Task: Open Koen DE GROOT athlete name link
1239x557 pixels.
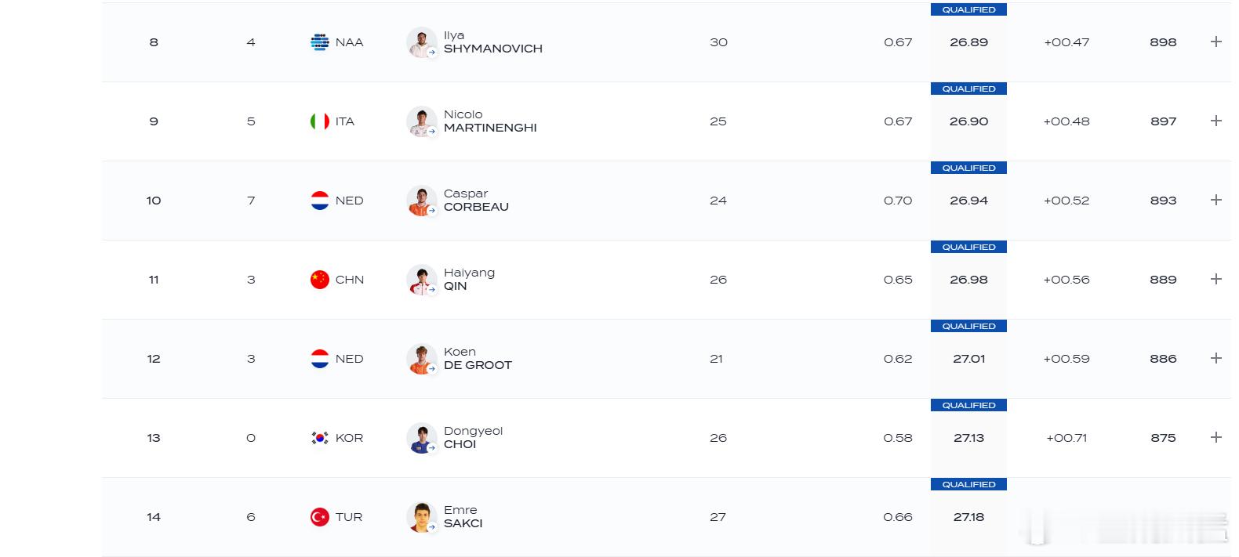Action: coord(478,358)
